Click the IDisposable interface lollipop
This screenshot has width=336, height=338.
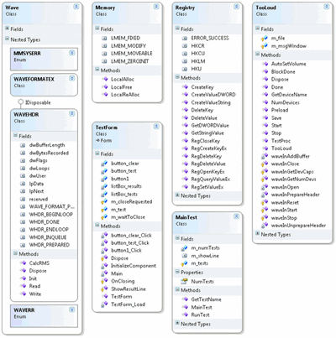coord(20,102)
